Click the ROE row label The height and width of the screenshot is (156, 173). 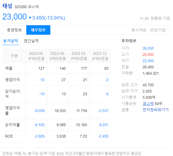coord(9,136)
